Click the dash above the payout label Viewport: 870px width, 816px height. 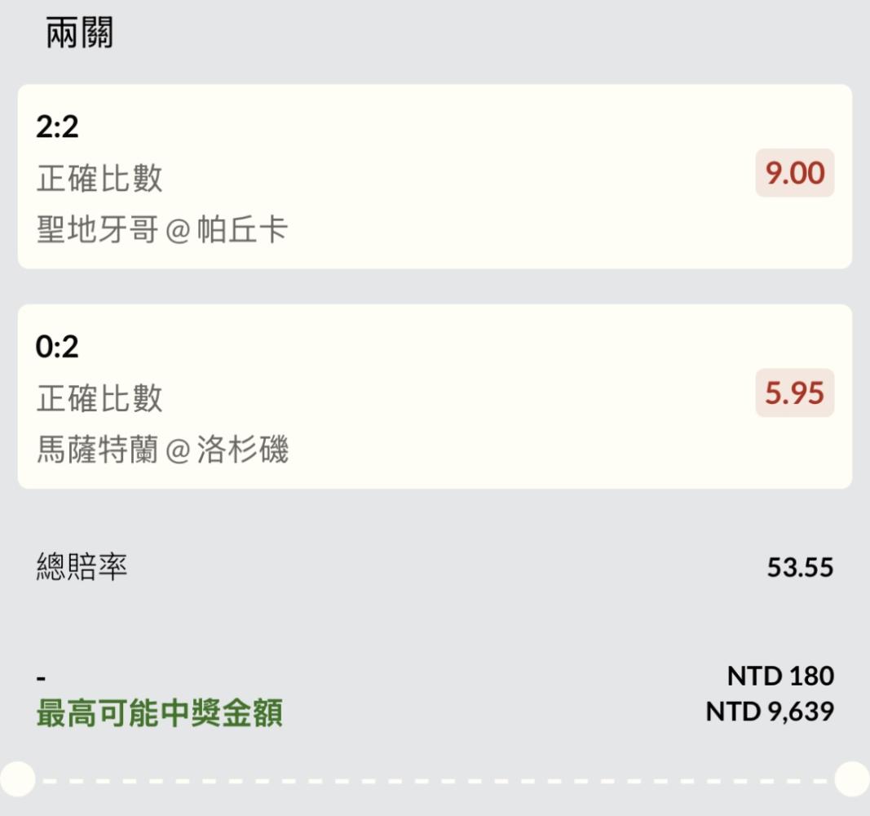point(41,678)
